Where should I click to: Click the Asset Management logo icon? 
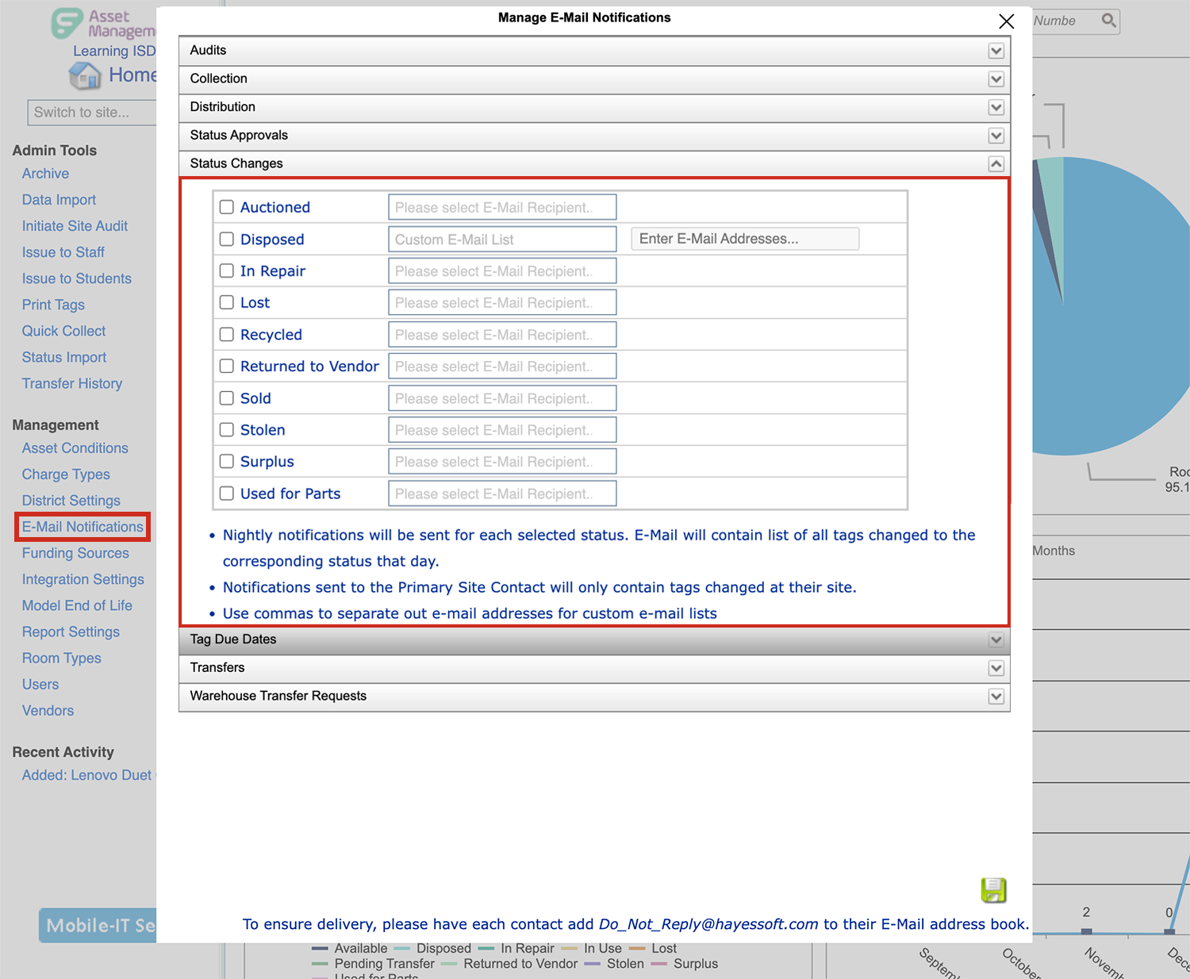[67, 24]
